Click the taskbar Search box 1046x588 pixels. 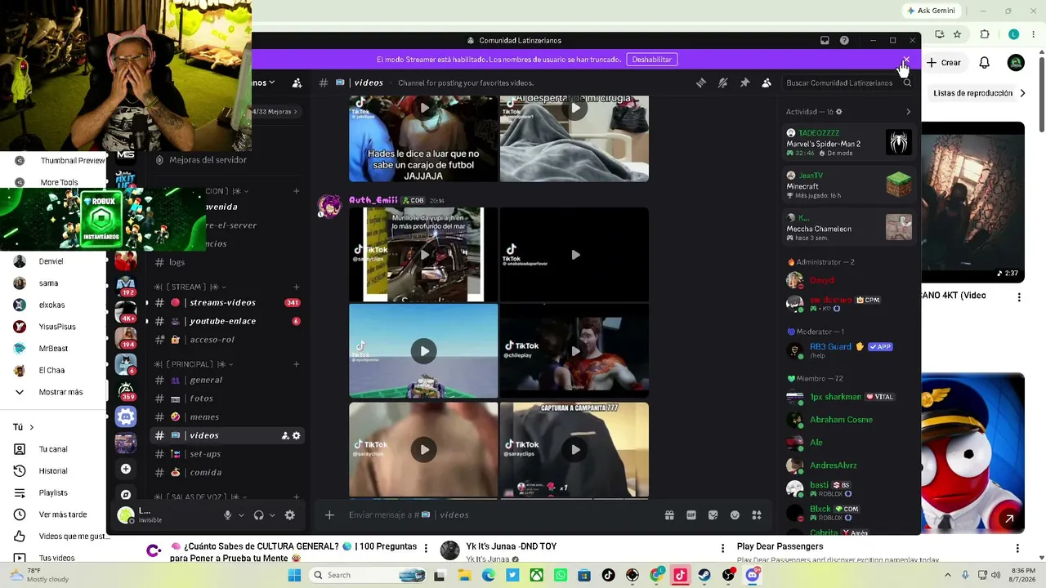(x=368, y=575)
